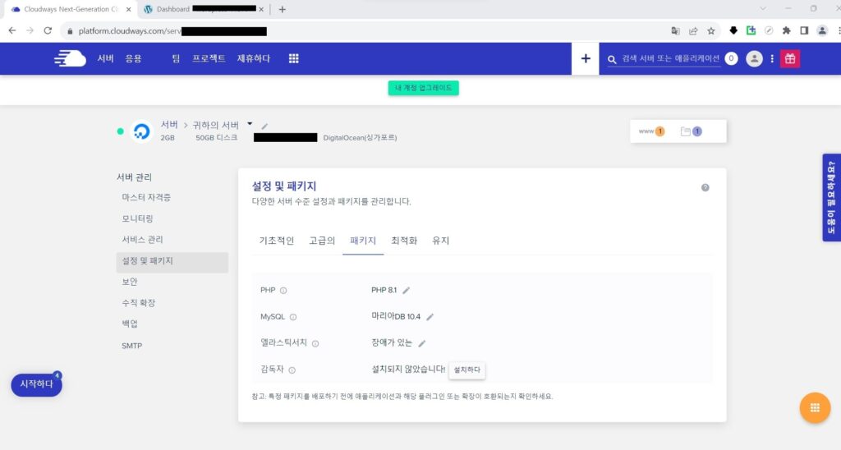Select the 패키지 tab
Viewport: 841px width, 450px height.
363,241
